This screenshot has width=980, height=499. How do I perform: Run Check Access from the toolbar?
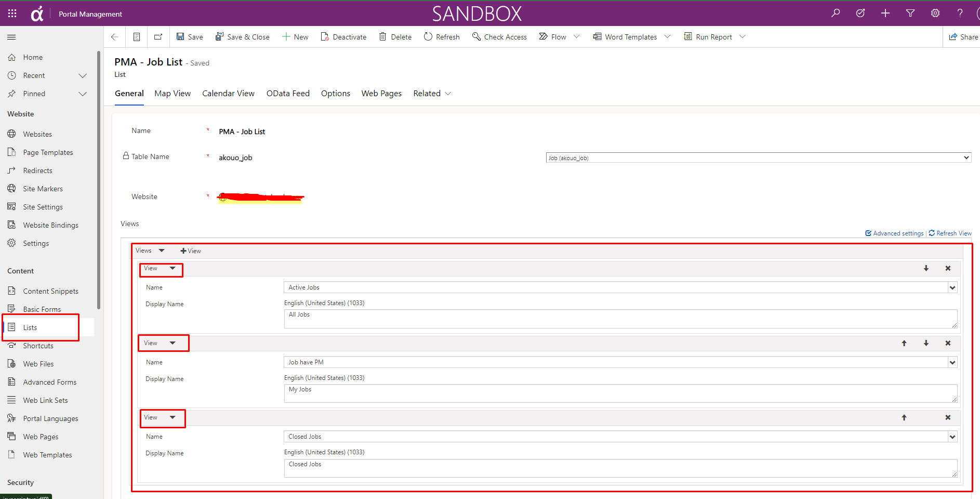(x=499, y=36)
